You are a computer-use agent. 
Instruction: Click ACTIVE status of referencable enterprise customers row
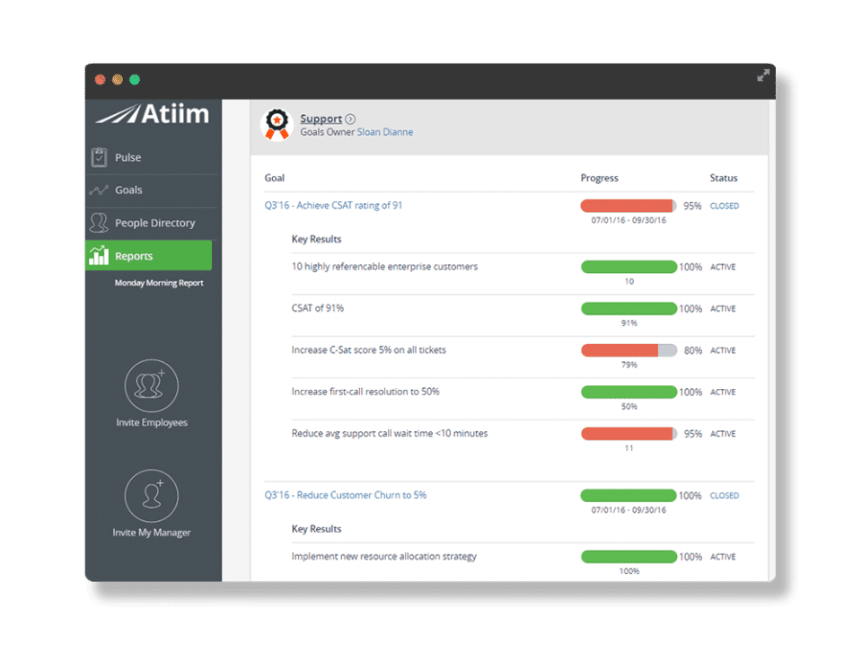[723, 267]
